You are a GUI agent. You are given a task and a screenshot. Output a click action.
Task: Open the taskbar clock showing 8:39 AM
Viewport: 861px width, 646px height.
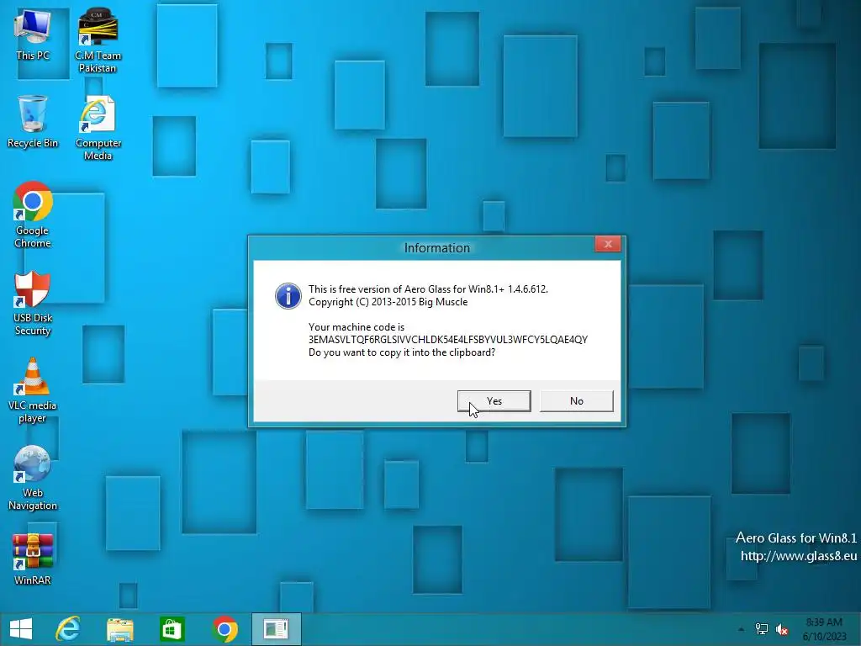click(824, 629)
